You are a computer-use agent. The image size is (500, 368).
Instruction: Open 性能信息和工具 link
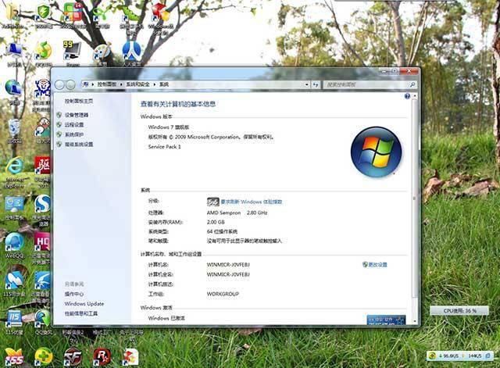click(81, 313)
